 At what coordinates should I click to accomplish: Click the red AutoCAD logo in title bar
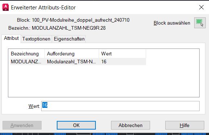(x=5, y=7)
